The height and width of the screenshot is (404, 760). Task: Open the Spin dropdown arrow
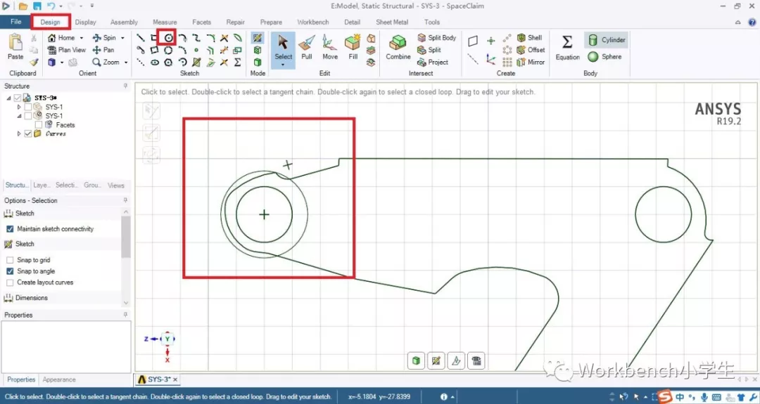pyautogui.click(x=122, y=38)
